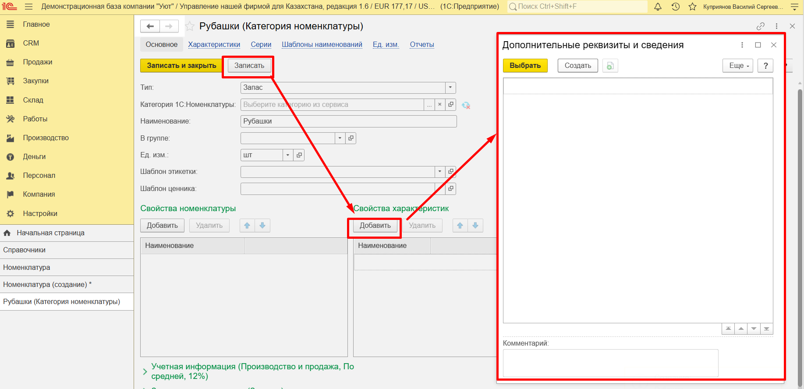Screen dimensions: 804x389
Task: Click the notifications bell icon
Action: [x=658, y=7]
